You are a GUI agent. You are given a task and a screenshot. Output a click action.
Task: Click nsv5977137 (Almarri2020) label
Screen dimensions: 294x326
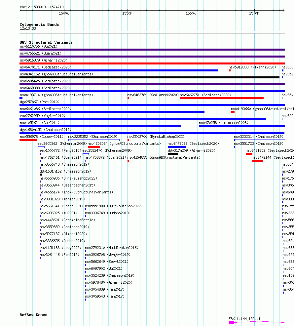click(63, 234)
